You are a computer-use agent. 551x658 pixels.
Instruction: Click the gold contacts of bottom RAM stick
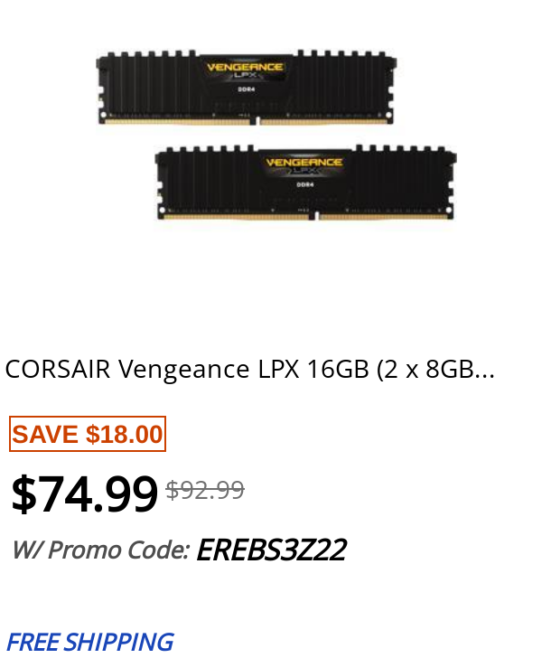coord(305,217)
